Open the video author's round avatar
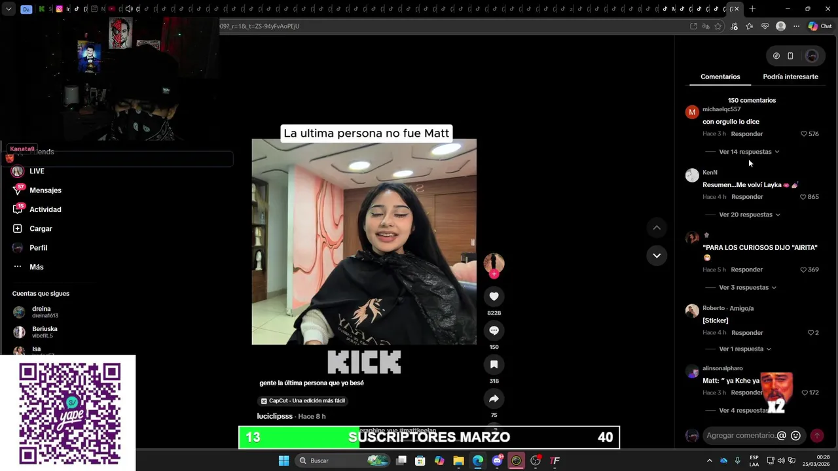This screenshot has width=838, height=471. (494, 263)
